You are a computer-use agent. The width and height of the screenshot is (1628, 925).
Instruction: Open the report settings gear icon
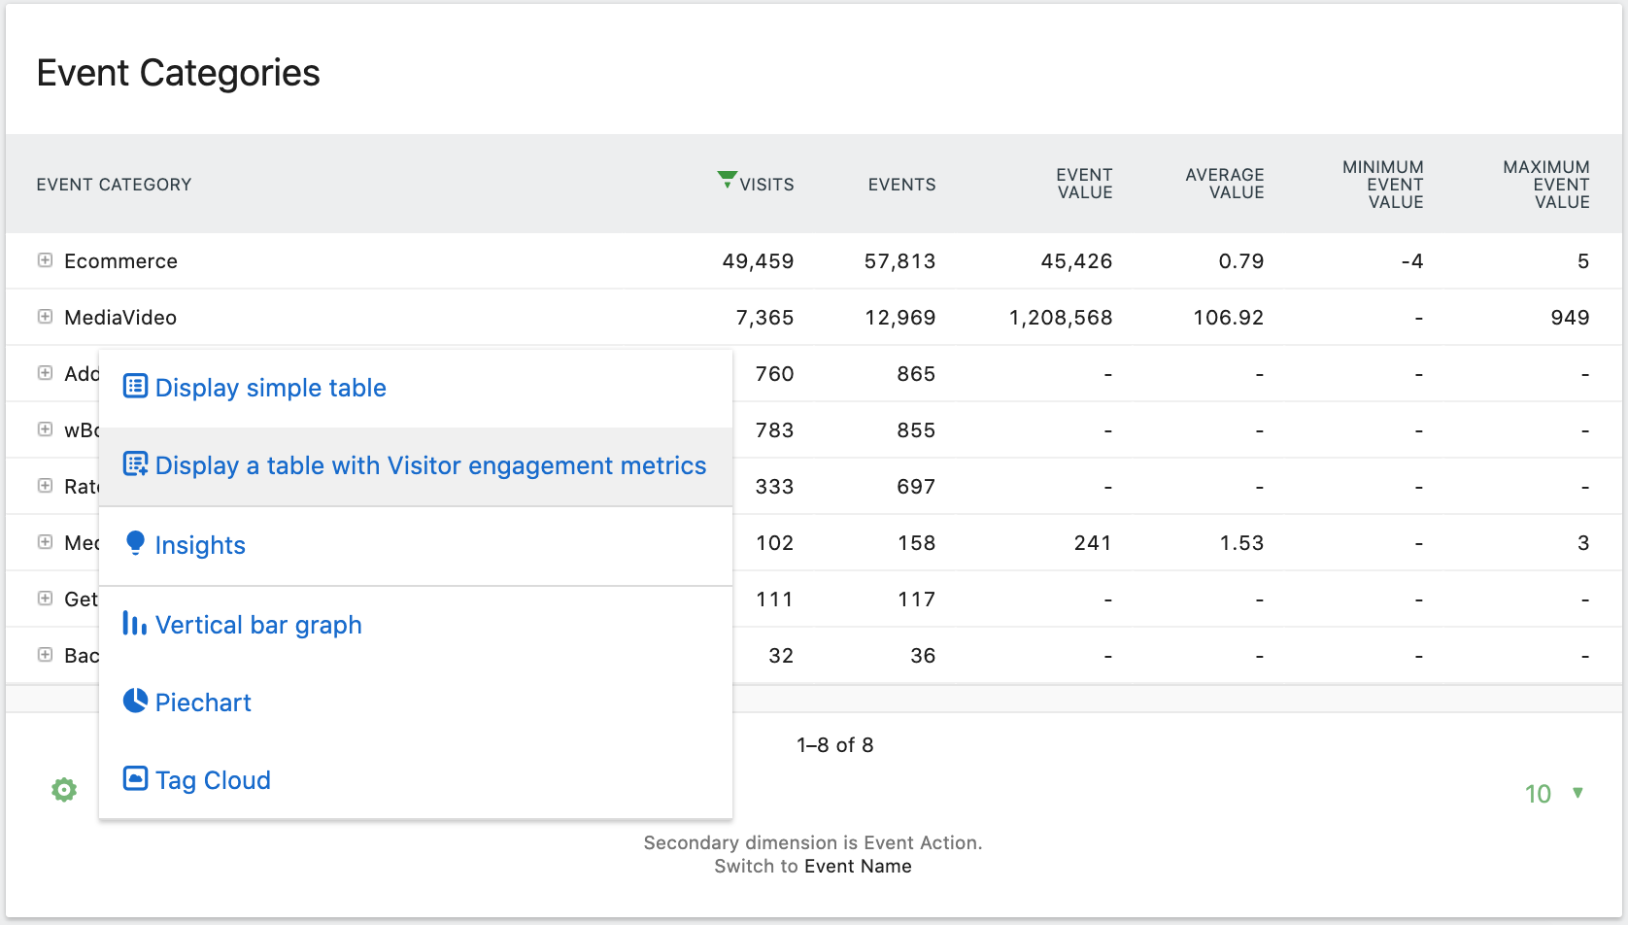63,789
